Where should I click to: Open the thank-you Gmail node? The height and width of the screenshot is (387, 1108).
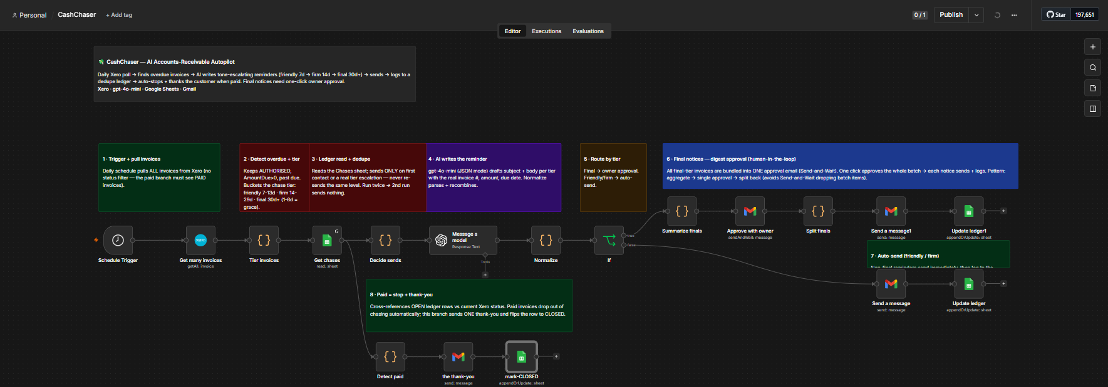coord(458,356)
